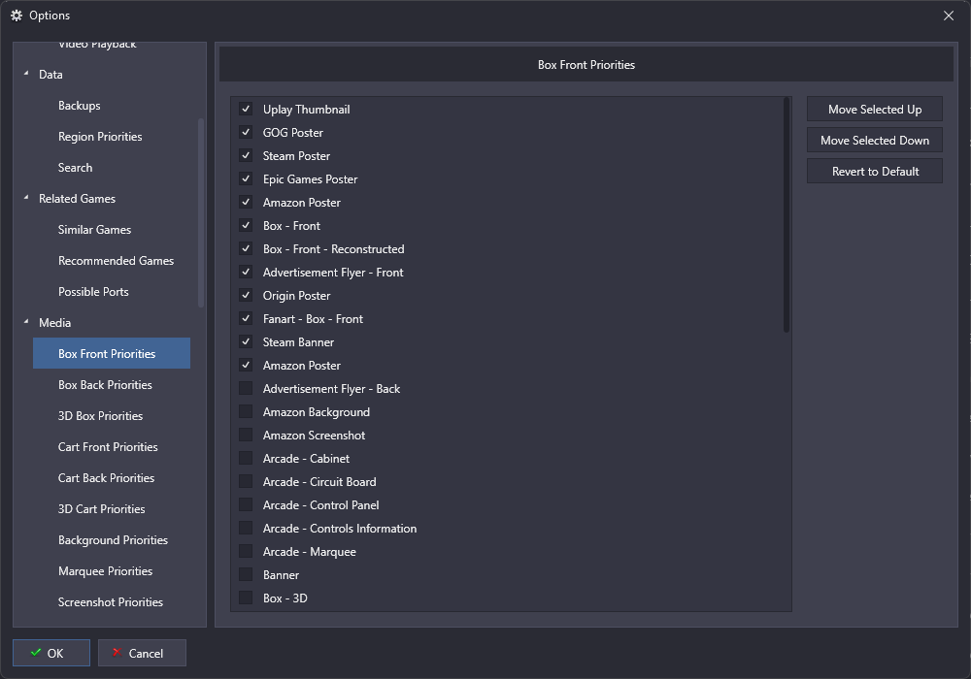The width and height of the screenshot is (971, 679).
Task: Uncheck the Uplay Thumbnail checkbox
Action: coord(246,109)
